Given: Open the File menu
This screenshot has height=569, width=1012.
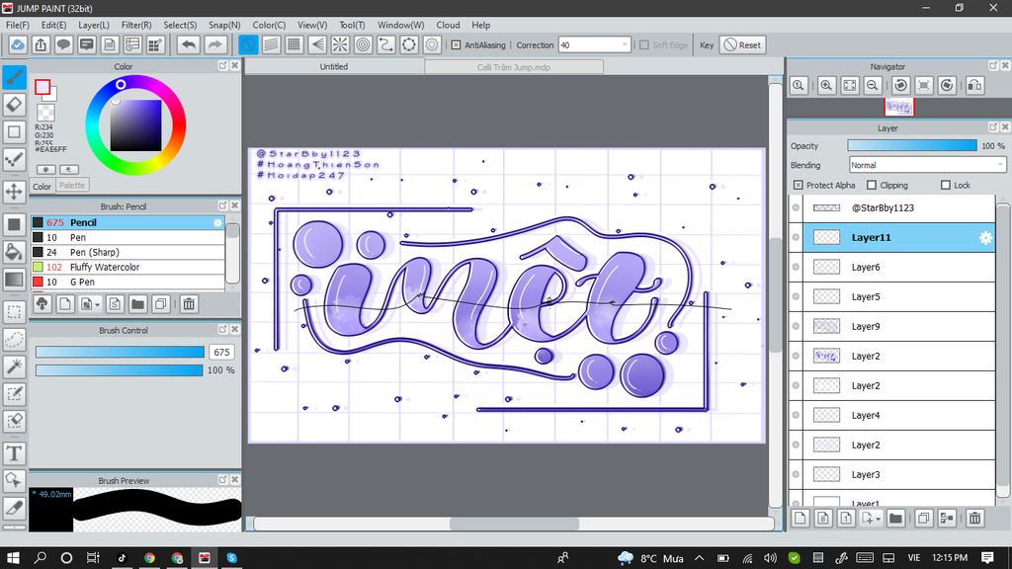Looking at the screenshot, I should (18, 25).
